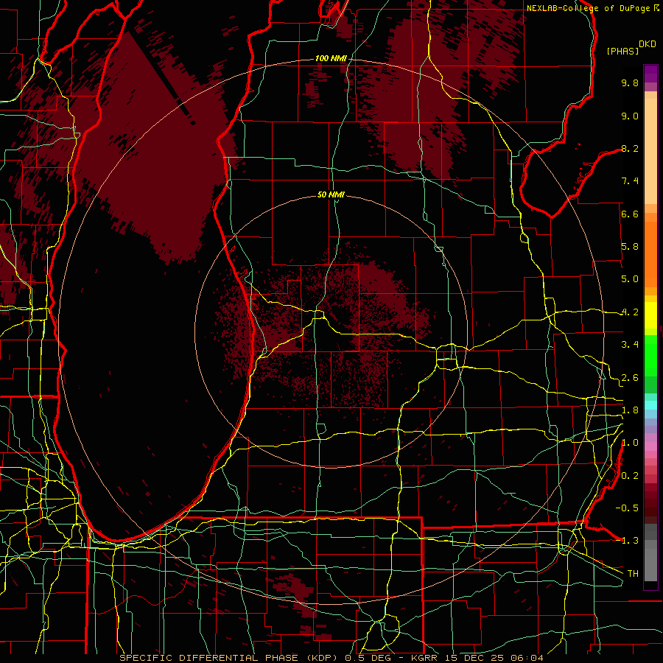Select the 7.4 scale value

[x=630, y=181]
